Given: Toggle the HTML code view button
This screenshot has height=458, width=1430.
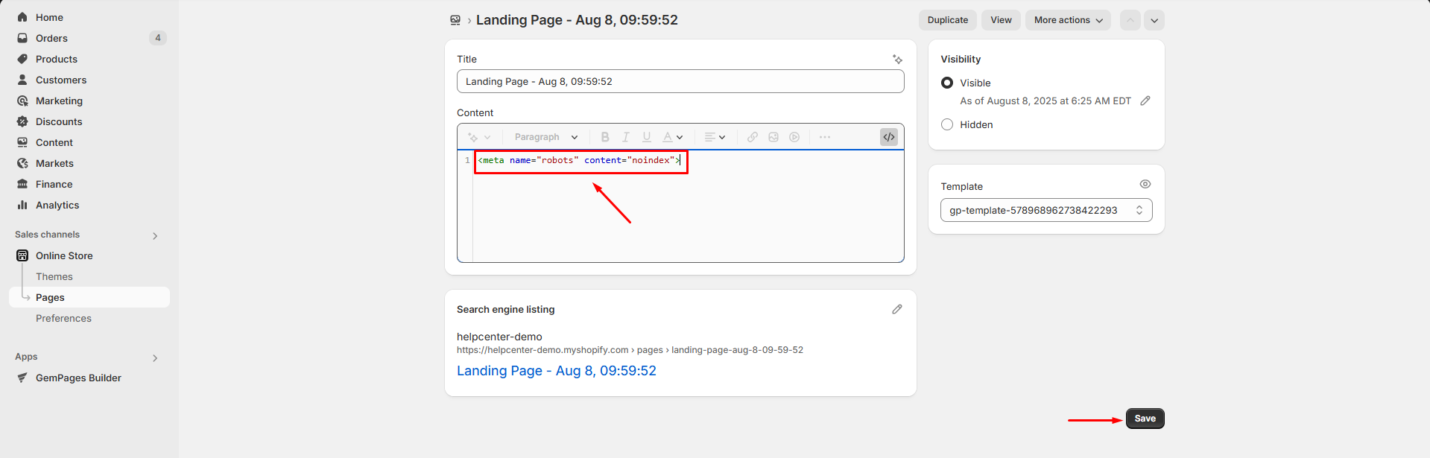Looking at the screenshot, I should [888, 137].
